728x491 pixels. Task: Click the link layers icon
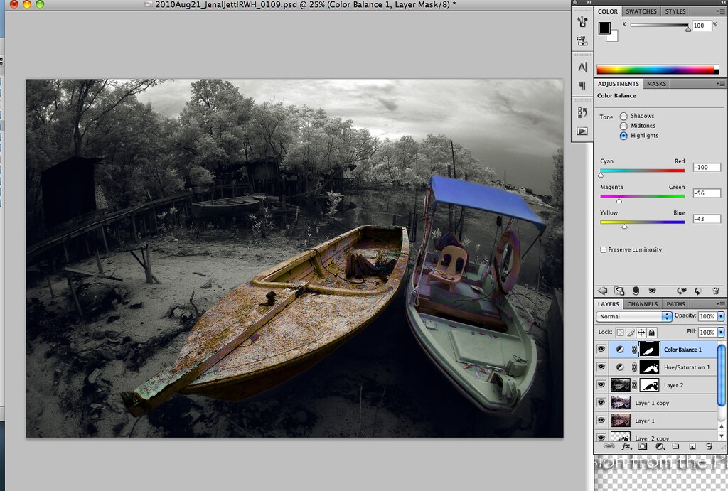(x=609, y=446)
